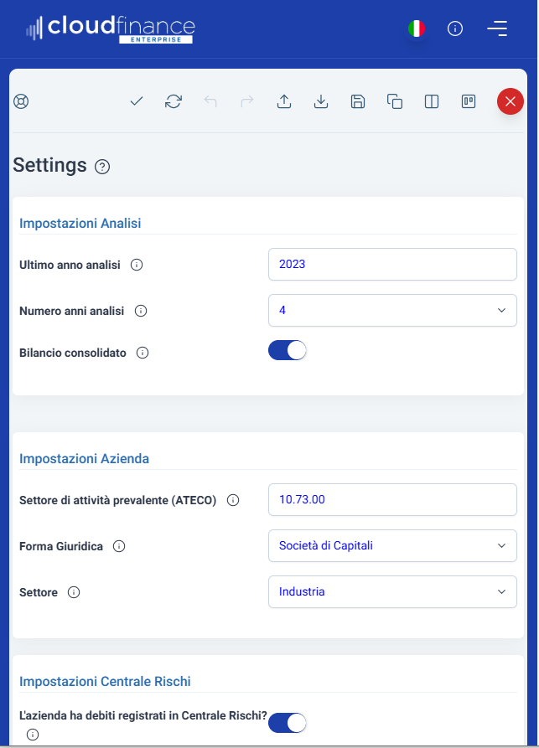Click the refresh arrows icon

pos(174,101)
